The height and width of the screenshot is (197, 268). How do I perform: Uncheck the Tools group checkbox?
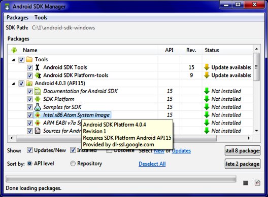coord(21,60)
